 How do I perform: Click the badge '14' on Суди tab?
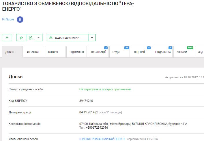[x=126, y=47]
